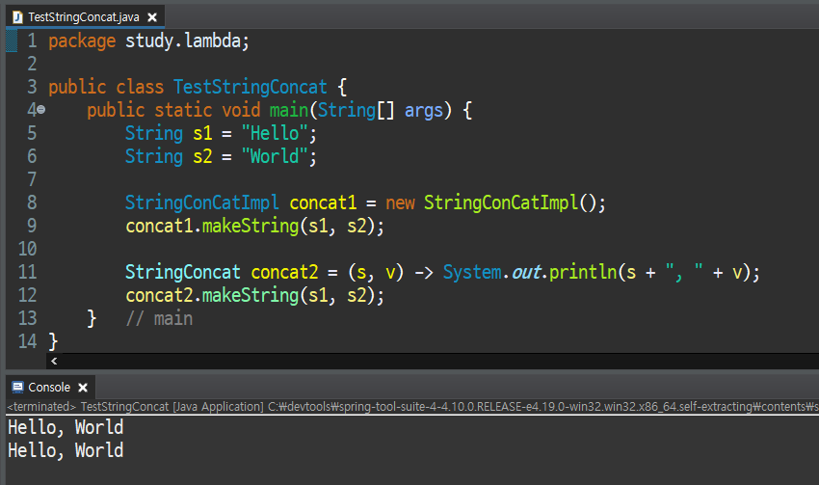This screenshot has height=485, width=819.
Task: Click 'StringConCatImpl()' constructor call
Action: [x=510, y=202]
